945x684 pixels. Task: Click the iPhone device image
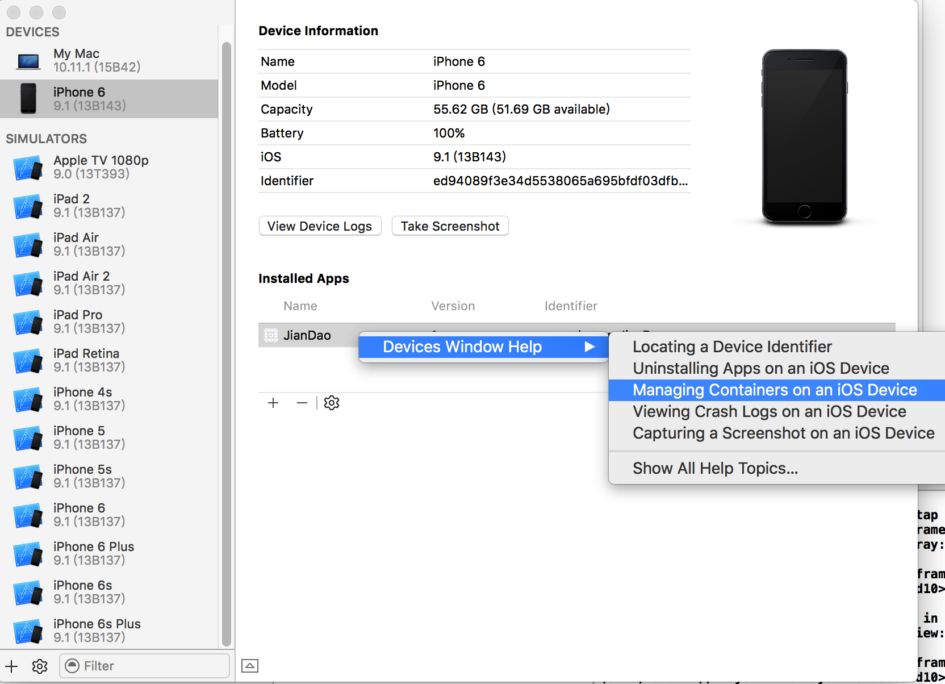point(804,136)
